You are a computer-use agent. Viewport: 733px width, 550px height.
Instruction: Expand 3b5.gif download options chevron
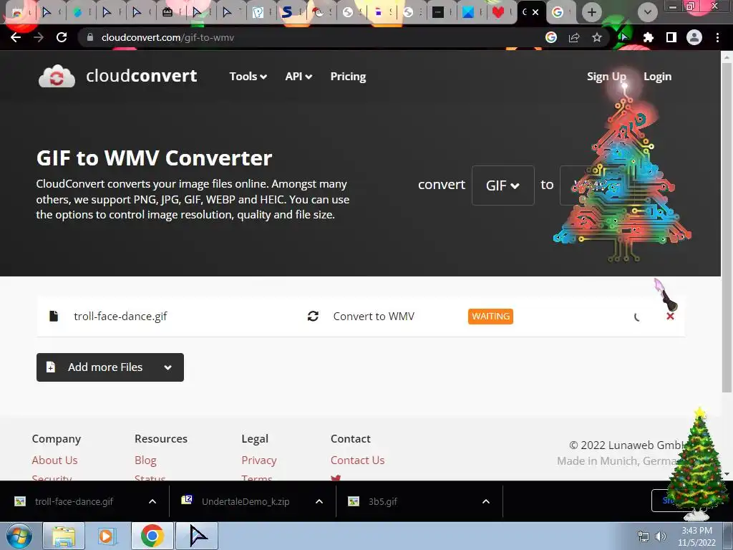pos(486,501)
